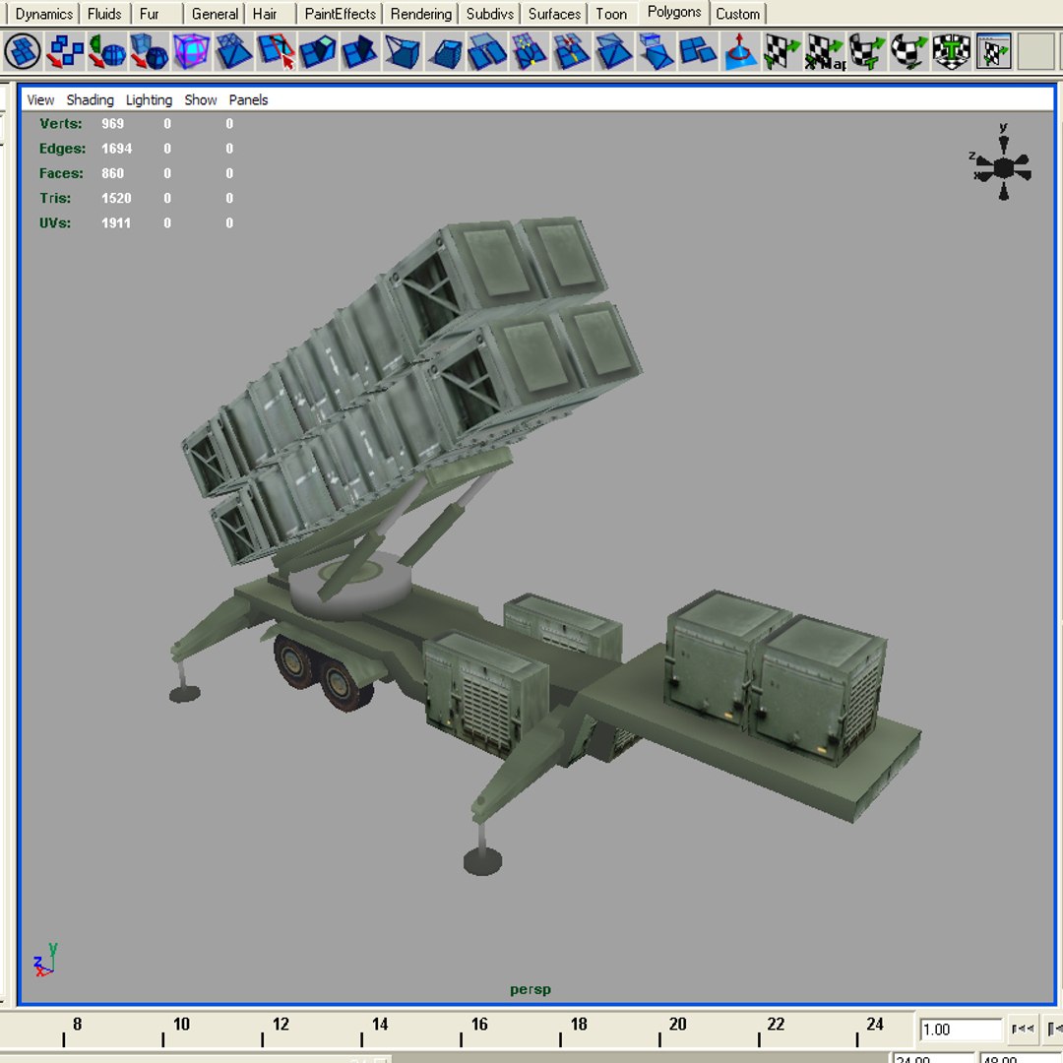Click the first Triangulate faces icon

click(233, 51)
